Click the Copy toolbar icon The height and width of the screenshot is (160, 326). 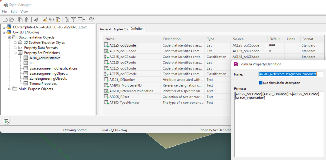point(20,20)
